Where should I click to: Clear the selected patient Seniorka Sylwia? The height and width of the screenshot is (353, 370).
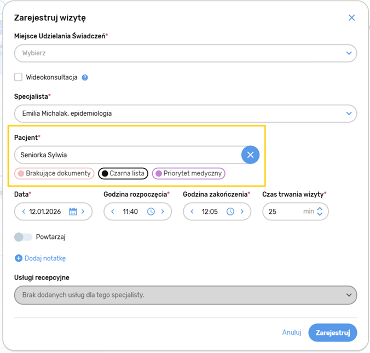(x=250, y=155)
